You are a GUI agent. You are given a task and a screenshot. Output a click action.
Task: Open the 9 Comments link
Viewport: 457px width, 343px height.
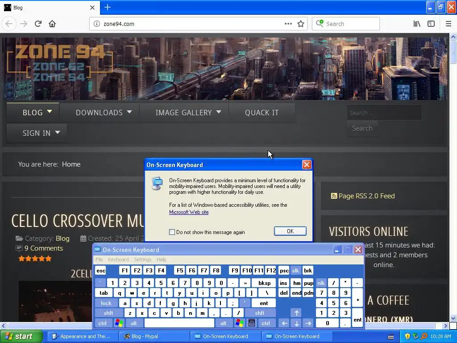43,248
